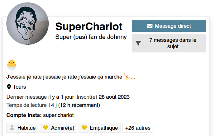This screenshot has height=136, width=215.
Task: Click the cartwheel emoji in the bio
Action: [127, 76]
